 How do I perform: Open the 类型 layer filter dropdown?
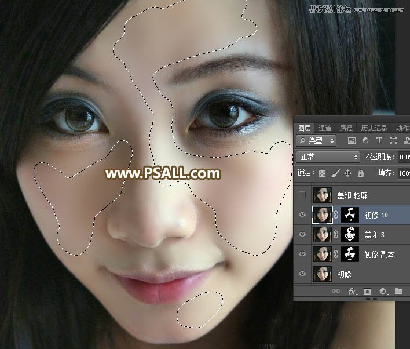tap(316, 141)
